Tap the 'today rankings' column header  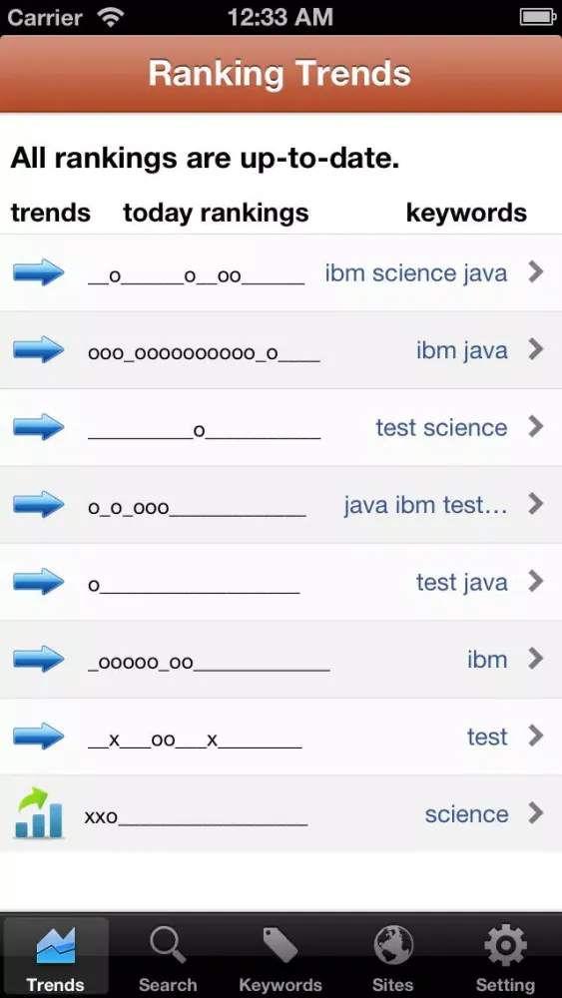point(216,213)
